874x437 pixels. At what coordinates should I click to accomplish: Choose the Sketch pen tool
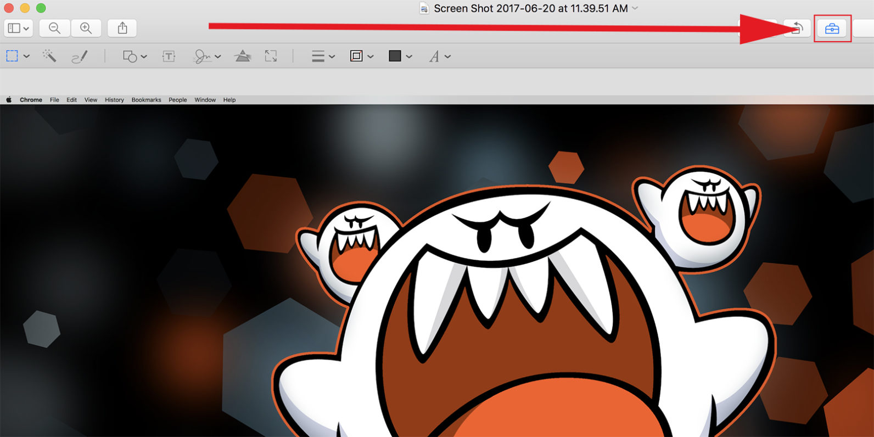[x=80, y=56]
